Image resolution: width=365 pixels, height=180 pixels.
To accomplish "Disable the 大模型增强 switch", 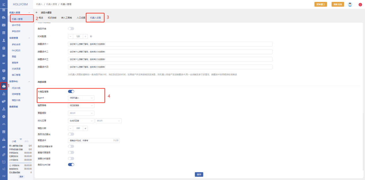I will pyautogui.click(x=71, y=91).
